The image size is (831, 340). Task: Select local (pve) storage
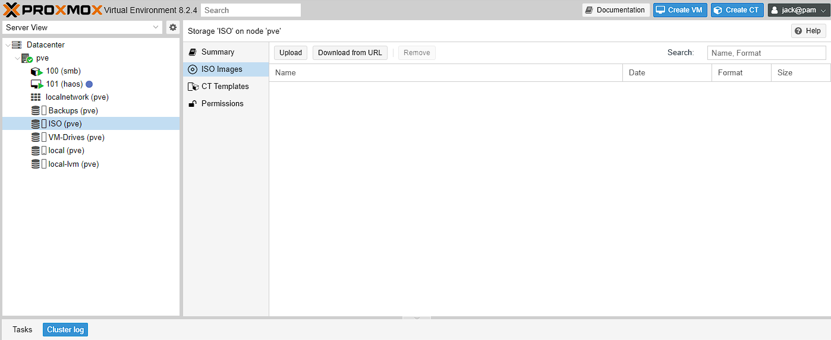click(67, 150)
